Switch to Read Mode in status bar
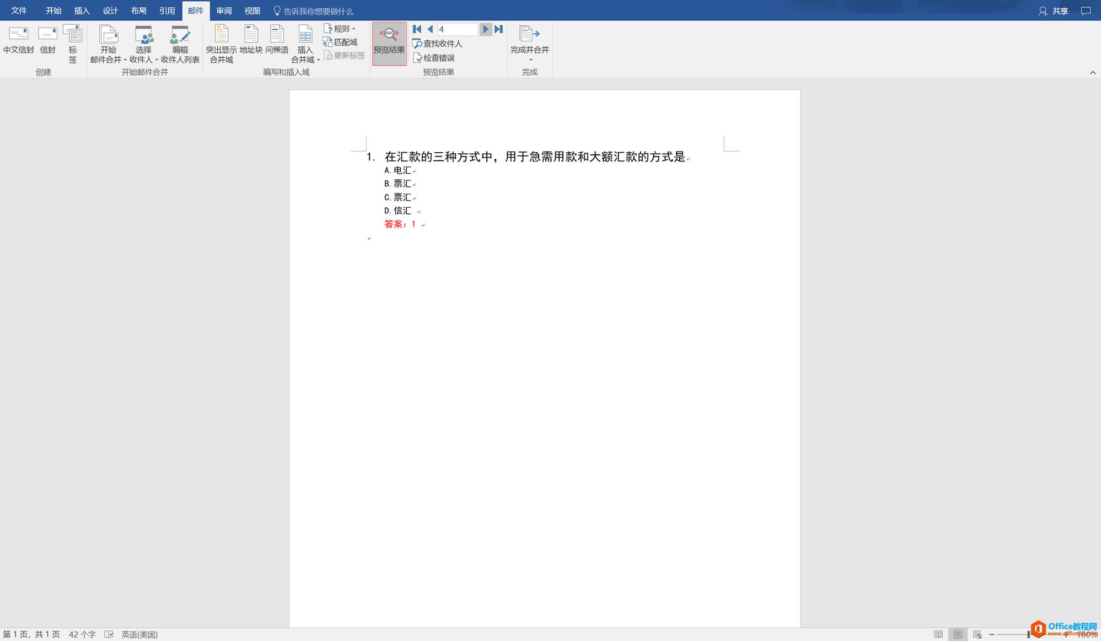Screen dimensions: 1101x641 click(939, 634)
